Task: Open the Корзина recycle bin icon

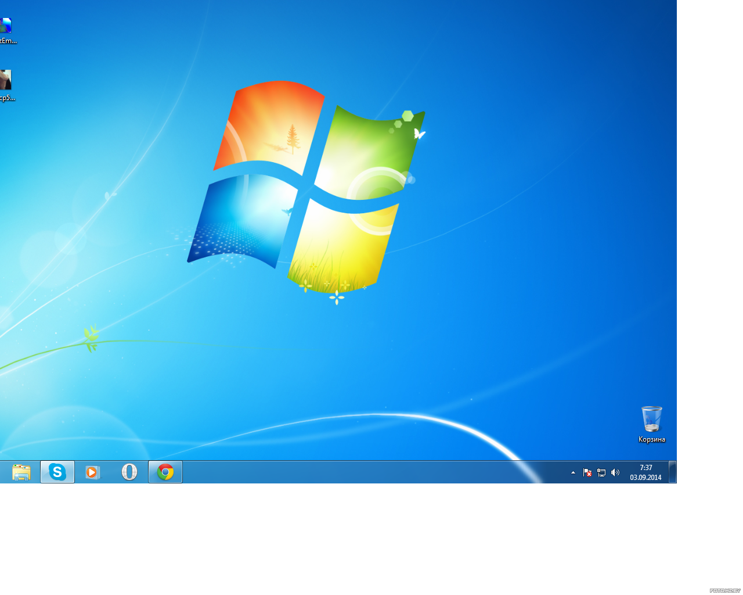Action: tap(652, 425)
